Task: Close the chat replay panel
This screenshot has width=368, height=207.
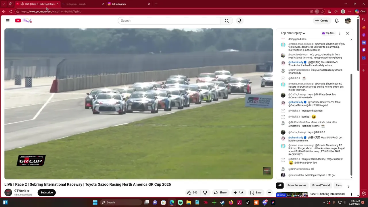Action: 347,33
